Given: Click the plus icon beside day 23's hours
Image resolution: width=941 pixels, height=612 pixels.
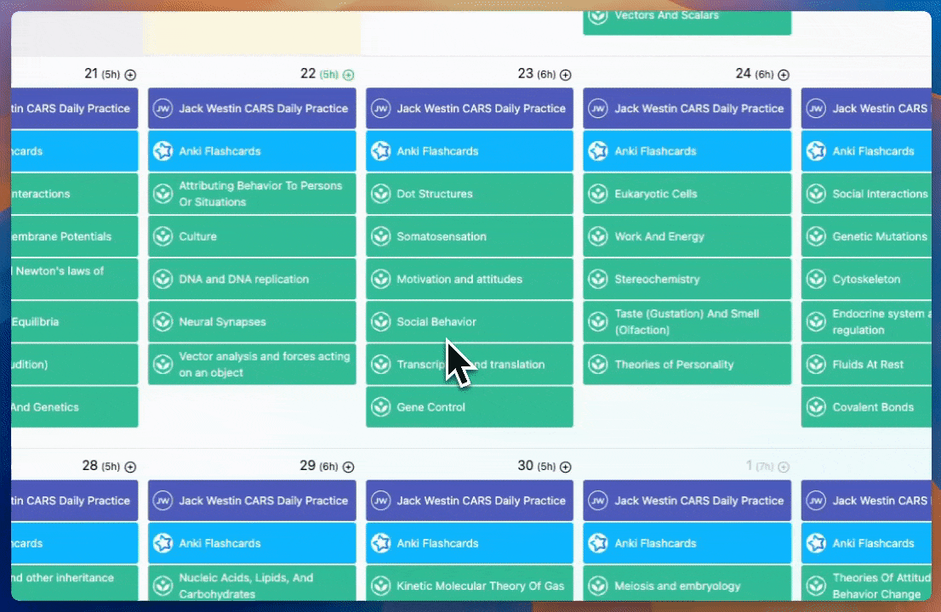Looking at the screenshot, I should click(567, 74).
